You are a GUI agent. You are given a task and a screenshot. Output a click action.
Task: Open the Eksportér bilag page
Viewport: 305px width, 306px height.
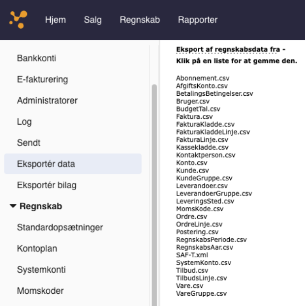pos(47,185)
